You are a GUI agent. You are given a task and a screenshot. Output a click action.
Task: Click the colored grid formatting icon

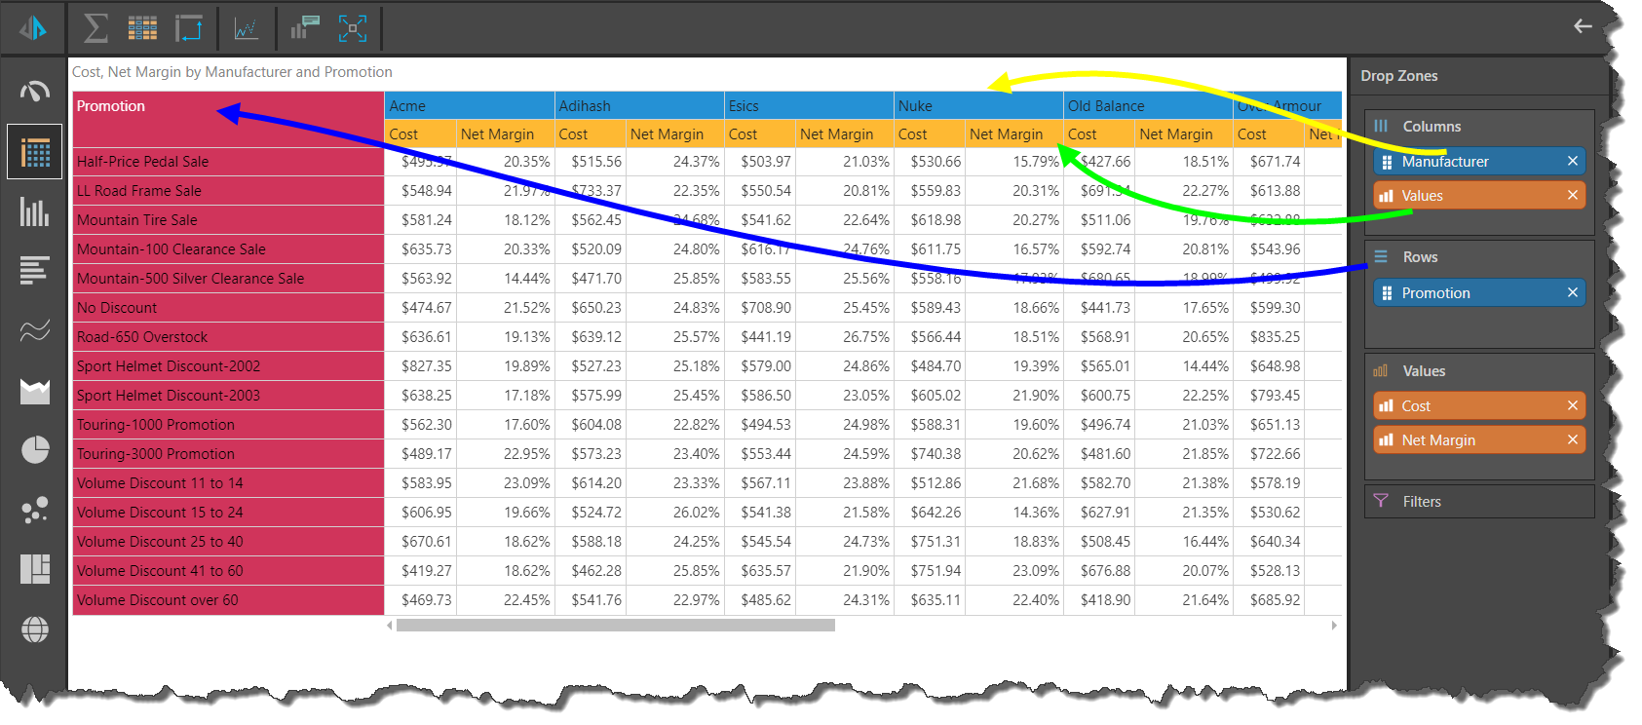pyautogui.click(x=142, y=27)
